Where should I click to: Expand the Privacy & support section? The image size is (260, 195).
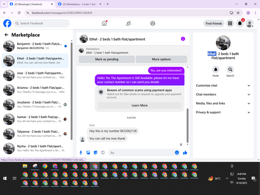(x=223, y=112)
